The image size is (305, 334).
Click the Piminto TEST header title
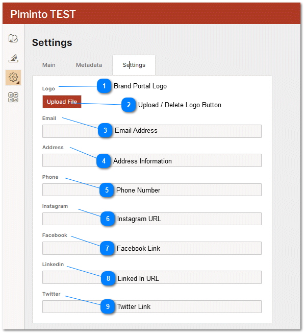click(x=43, y=14)
